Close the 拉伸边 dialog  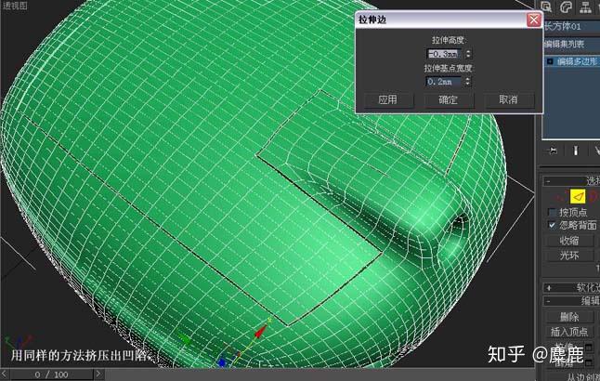coord(533,20)
